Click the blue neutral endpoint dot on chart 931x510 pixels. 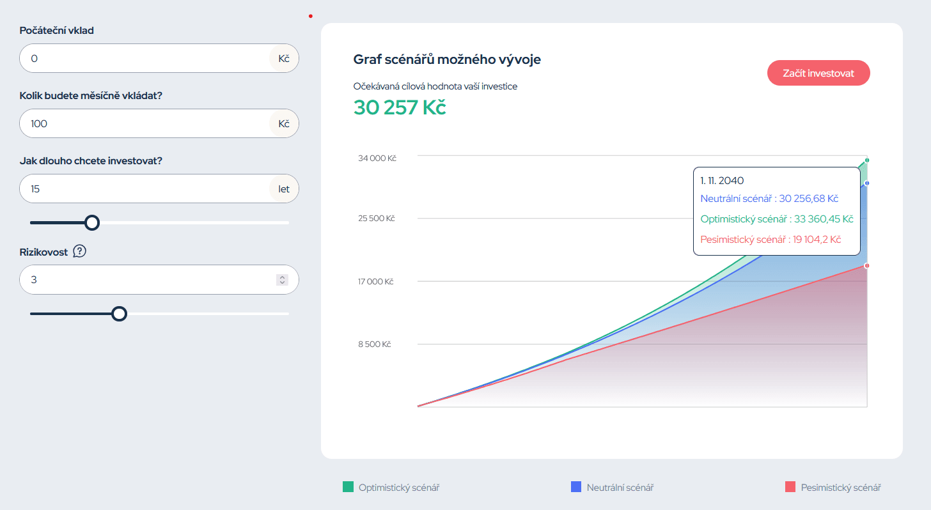pos(866,183)
